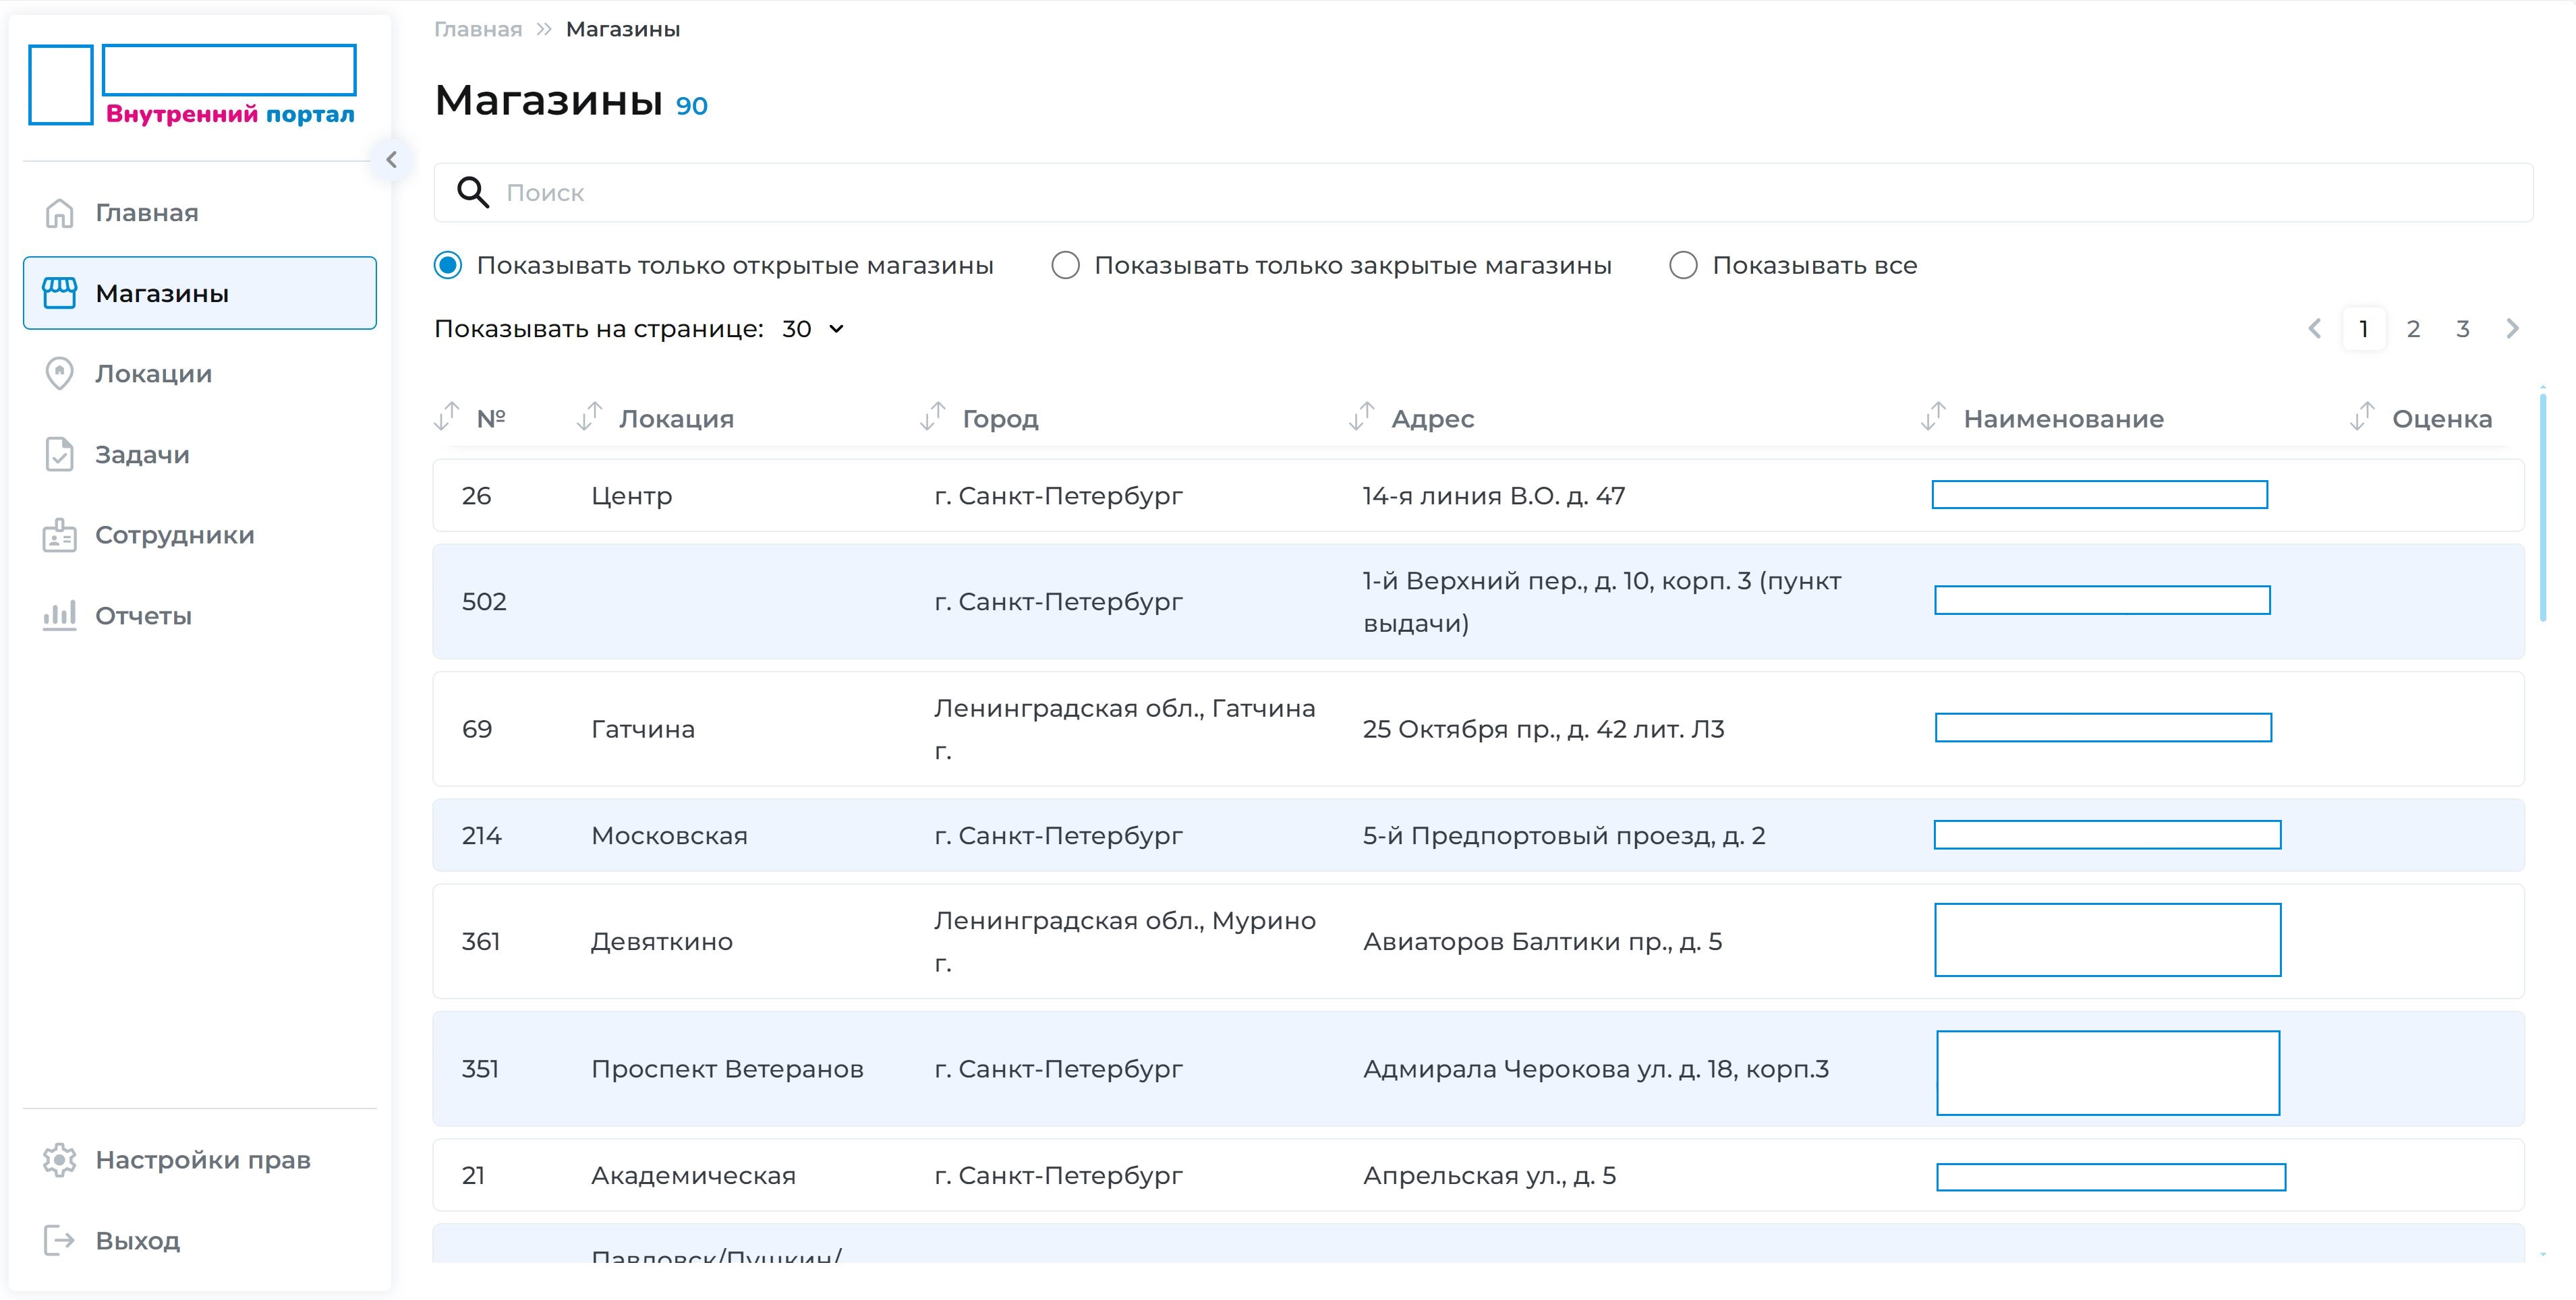Select the 'Показывать все' radio button
The height and width of the screenshot is (1300, 2576).
[x=1684, y=265]
